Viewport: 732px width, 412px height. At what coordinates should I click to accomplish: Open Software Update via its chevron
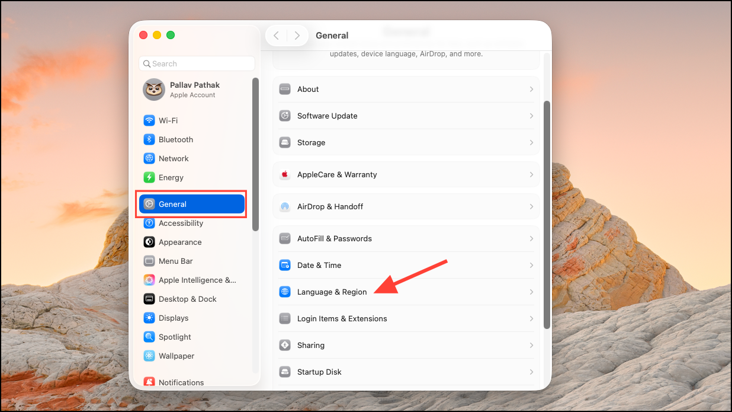pos(531,116)
